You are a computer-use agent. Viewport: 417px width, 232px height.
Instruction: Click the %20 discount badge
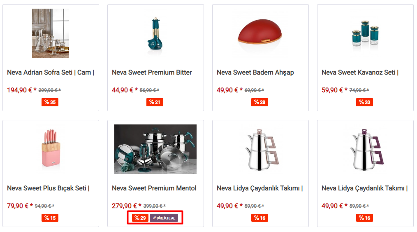point(364,102)
